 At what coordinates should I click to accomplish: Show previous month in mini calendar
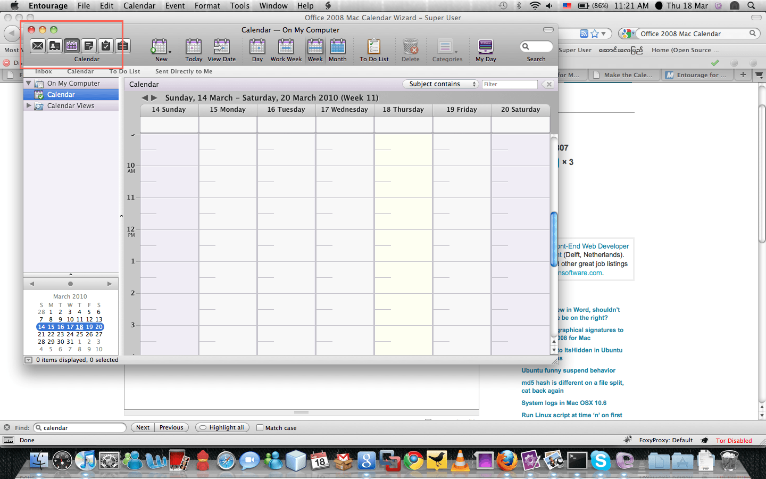tap(32, 284)
